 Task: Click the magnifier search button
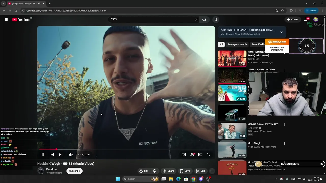point(204,20)
